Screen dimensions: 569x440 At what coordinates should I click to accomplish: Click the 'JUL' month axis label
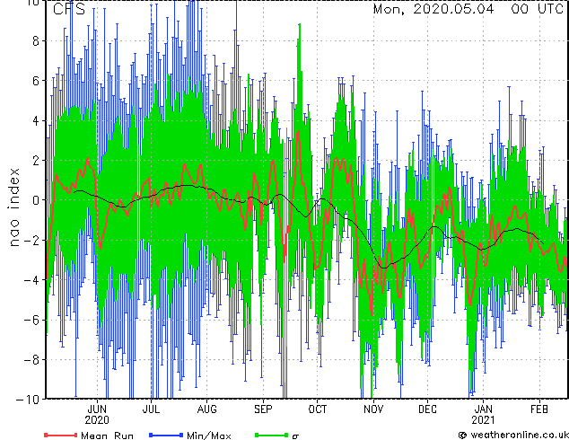[x=151, y=409]
